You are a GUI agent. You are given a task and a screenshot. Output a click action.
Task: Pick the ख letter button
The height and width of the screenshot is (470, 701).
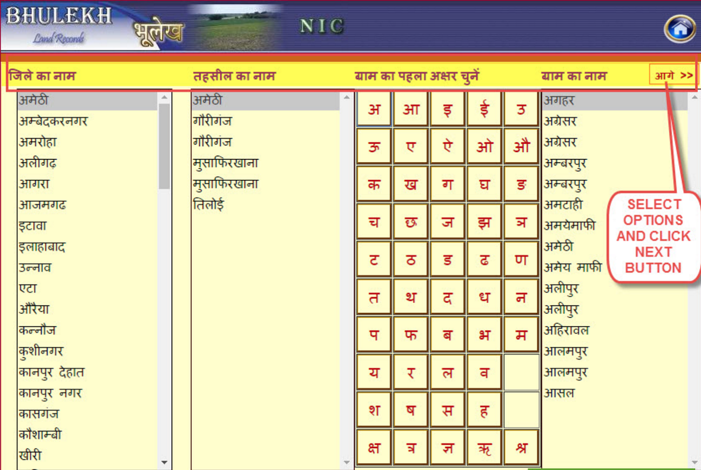pyautogui.click(x=411, y=184)
